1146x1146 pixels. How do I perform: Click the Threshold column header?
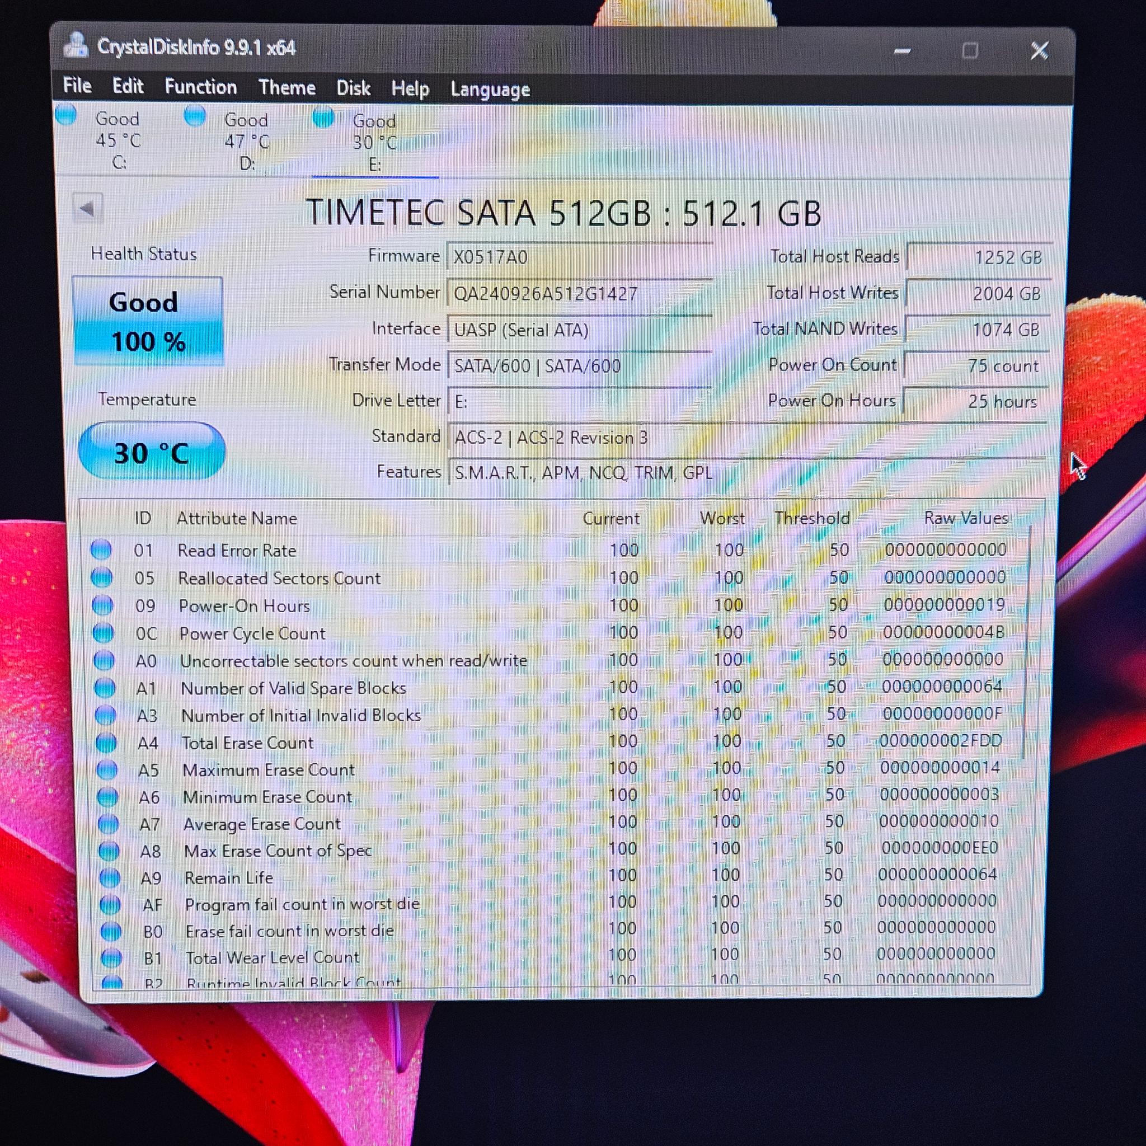click(x=811, y=518)
